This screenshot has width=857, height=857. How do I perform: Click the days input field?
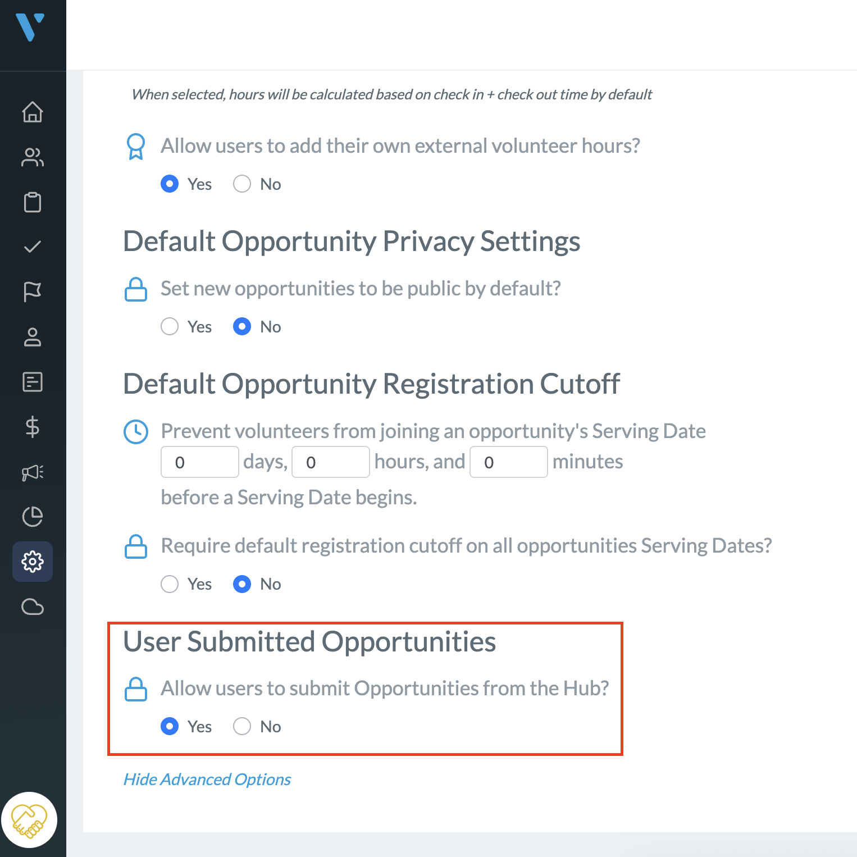pyautogui.click(x=200, y=462)
